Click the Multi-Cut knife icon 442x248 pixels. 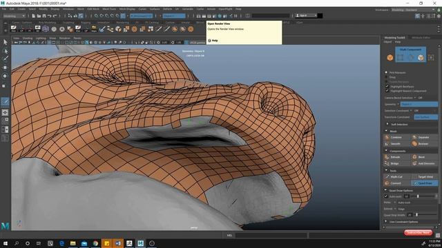[387, 176]
